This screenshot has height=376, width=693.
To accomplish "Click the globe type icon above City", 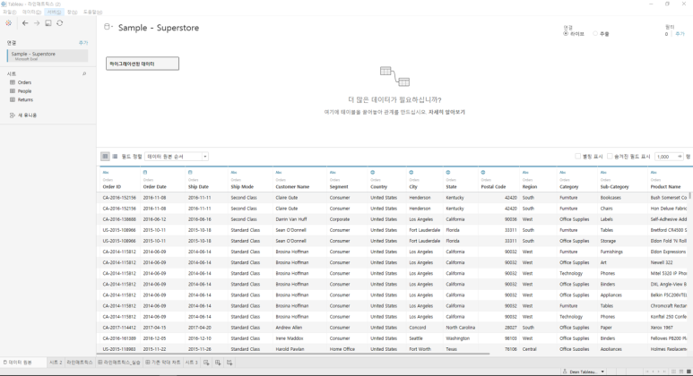I will point(411,172).
